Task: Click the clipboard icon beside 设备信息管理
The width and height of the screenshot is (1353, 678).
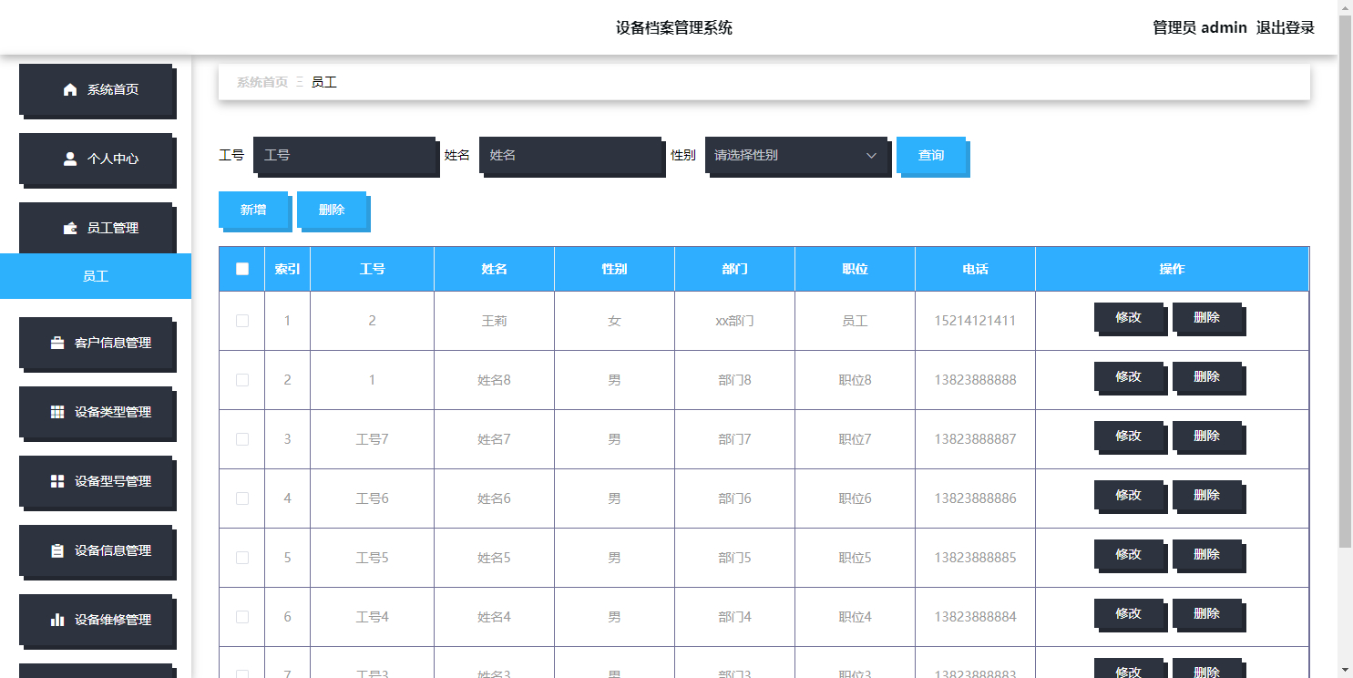Action: tap(57, 550)
